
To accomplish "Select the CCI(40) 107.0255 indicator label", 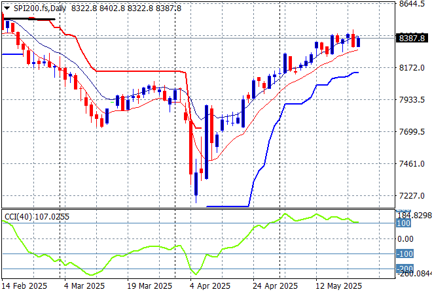I will click(37, 217).
